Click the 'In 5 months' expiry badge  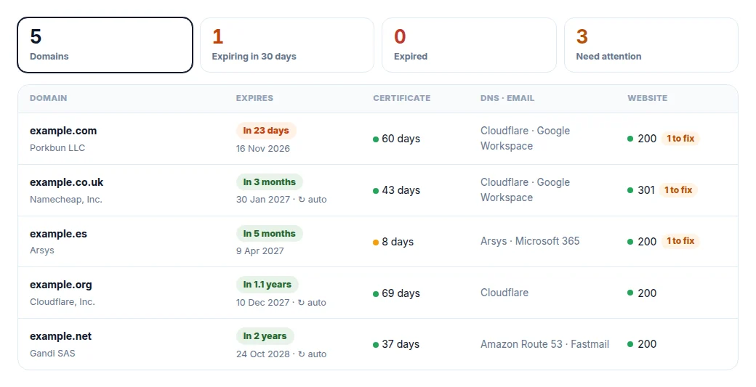(x=270, y=234)
